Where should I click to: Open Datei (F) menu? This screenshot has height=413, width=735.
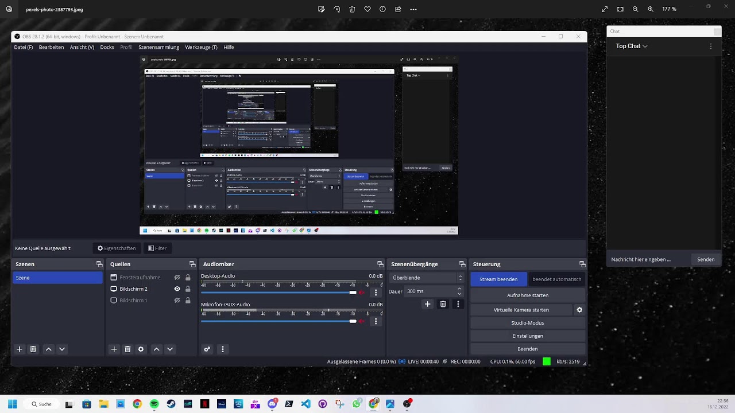coord(24,47)
